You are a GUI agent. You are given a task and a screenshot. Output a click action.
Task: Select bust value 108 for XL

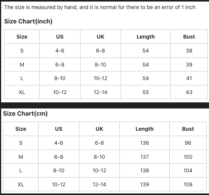188,184
